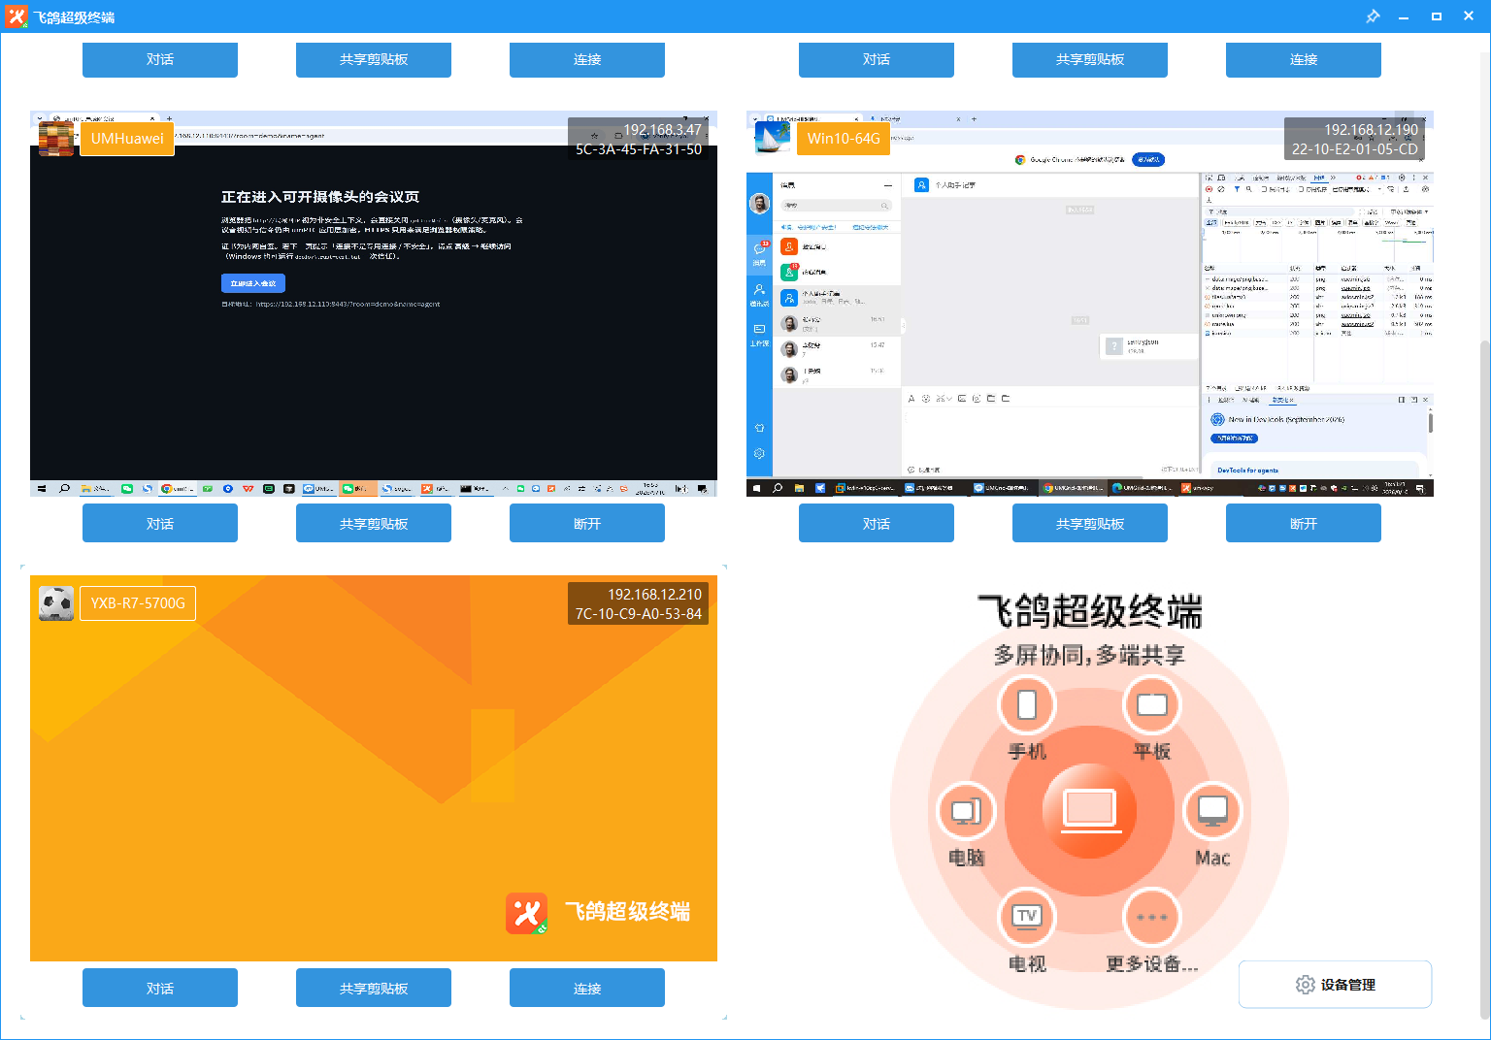This screenshot has height=1040, width=1491.
Task: Click the YXB-R7-5700G soccer ball avatar
Action: [x=56, y=602]
